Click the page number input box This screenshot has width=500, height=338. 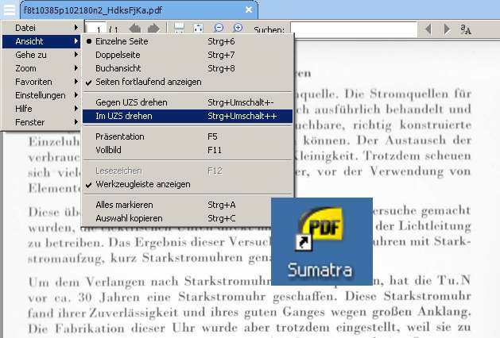96,29
